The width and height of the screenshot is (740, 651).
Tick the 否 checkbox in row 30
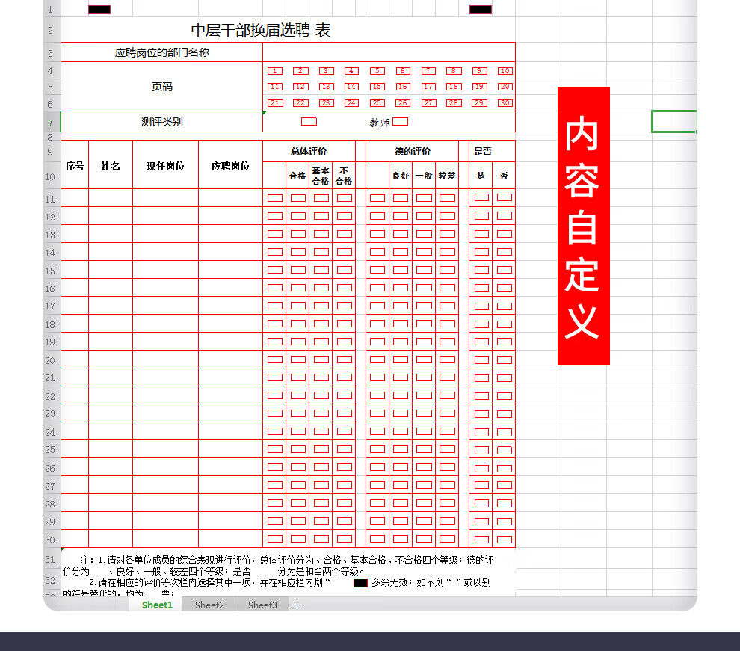(x=505, y=539)
